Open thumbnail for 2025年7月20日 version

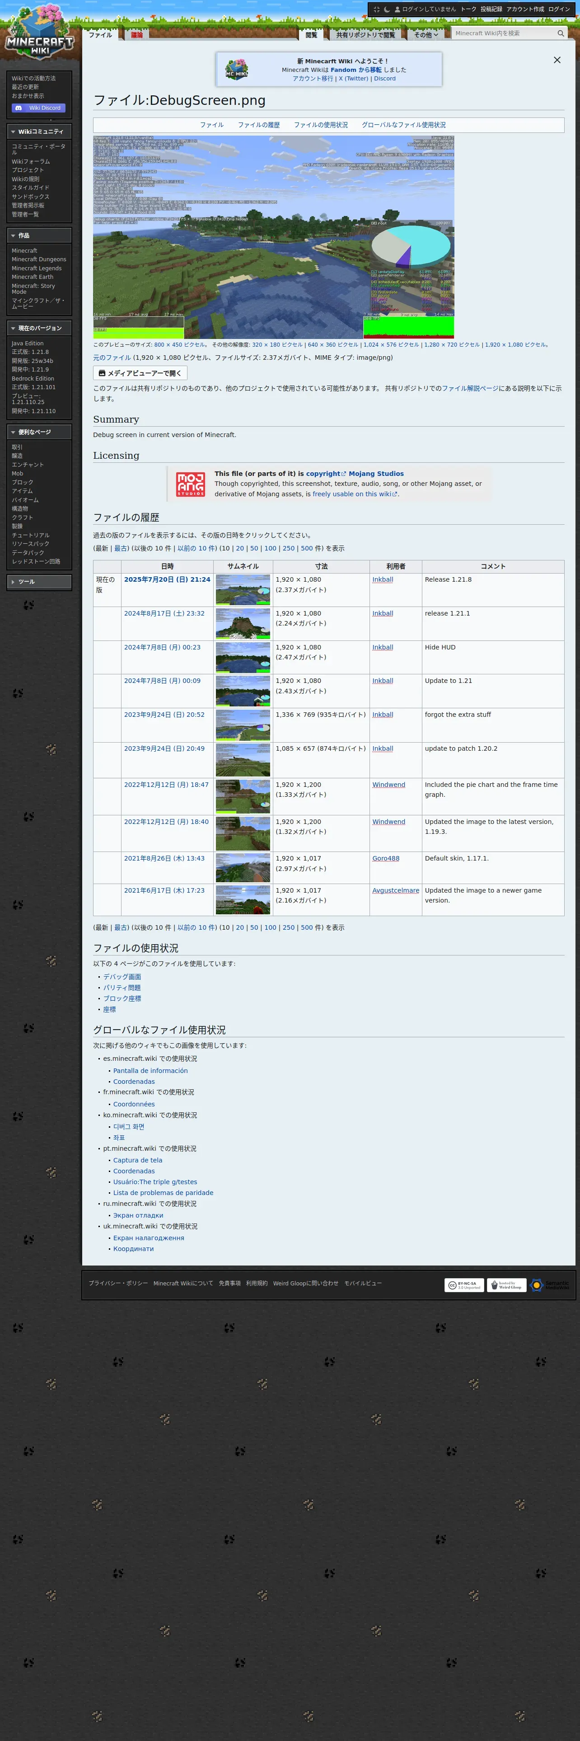[243, 590]
